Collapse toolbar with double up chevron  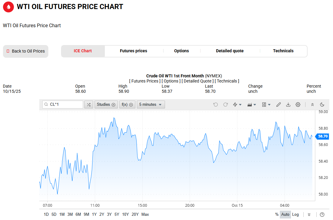click(x=312, y=105)
